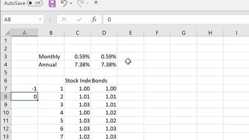Screen dimensions: 249x140
Task: Select column B header
Action: 51,33
